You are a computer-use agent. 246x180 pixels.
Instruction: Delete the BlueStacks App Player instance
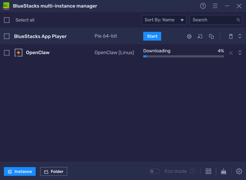click(x=231, y=36)
